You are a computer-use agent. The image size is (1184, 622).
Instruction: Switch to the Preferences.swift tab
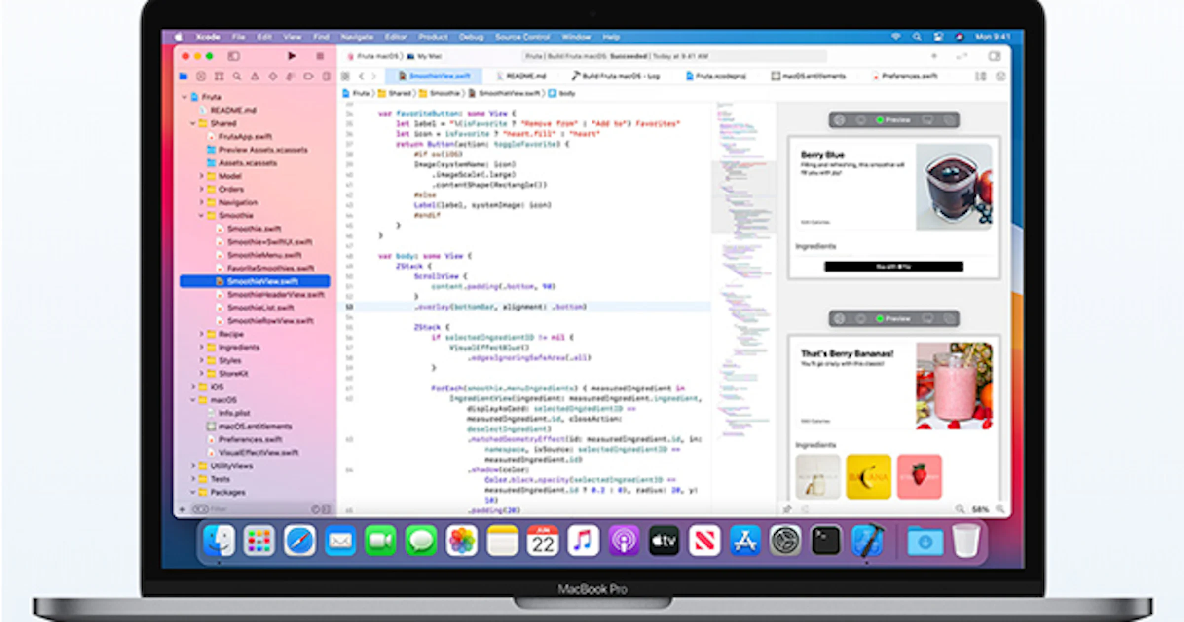[905, 77]
